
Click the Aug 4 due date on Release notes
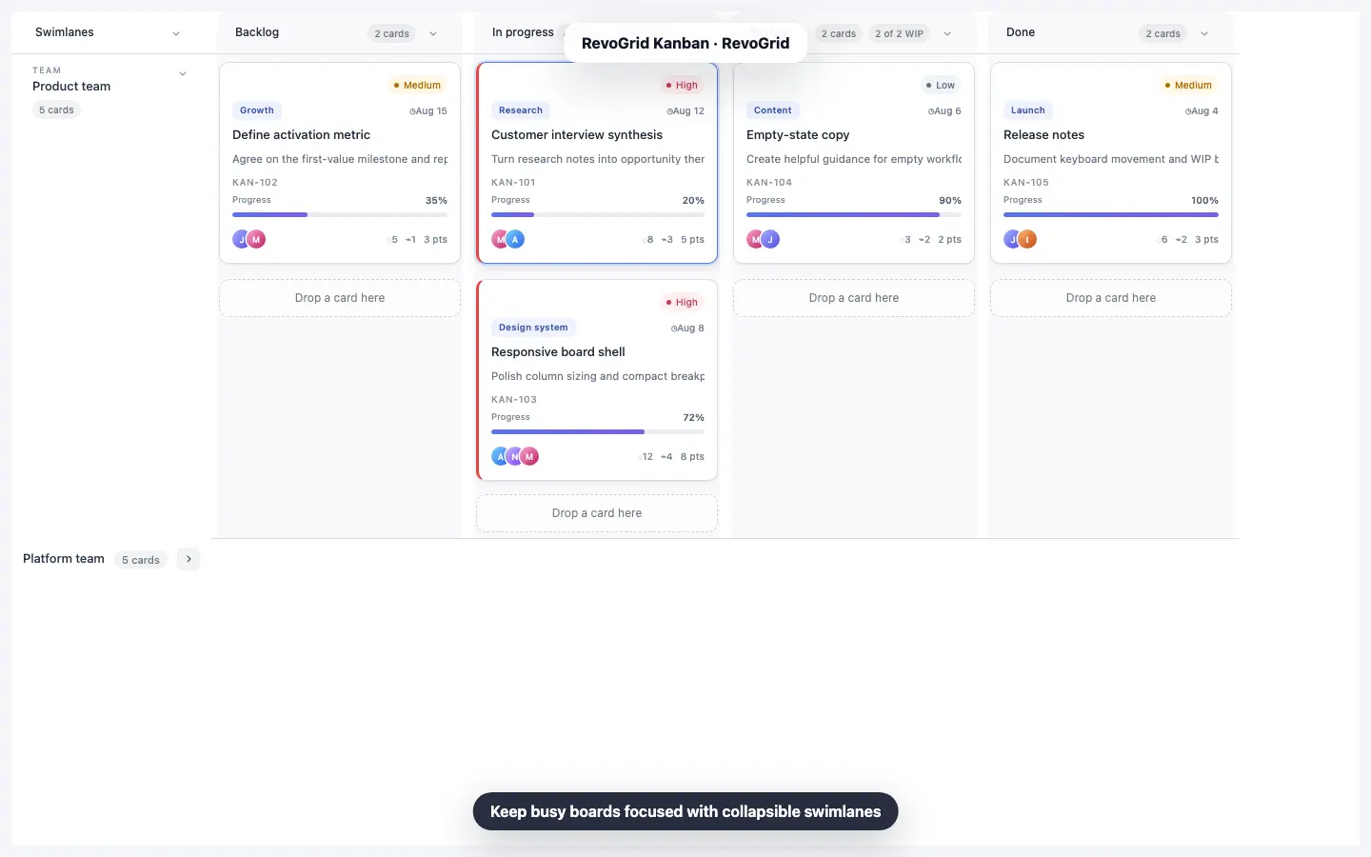(1202, 111)
